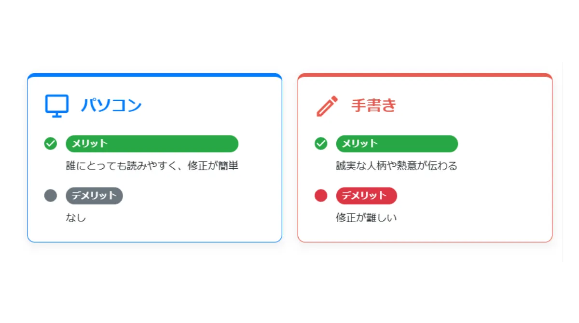Click the green checkmark in パソコン card
The height and width of the screenshot is (323, 579).
click(x=51, y=144)
